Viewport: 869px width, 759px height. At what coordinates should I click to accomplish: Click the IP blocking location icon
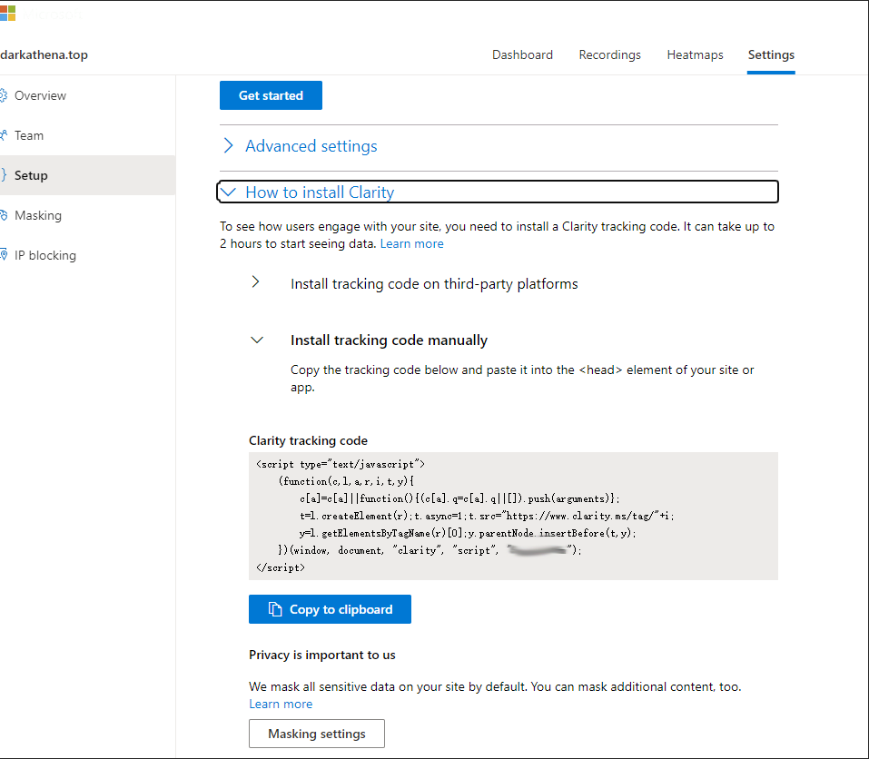(x=4, y=255)
